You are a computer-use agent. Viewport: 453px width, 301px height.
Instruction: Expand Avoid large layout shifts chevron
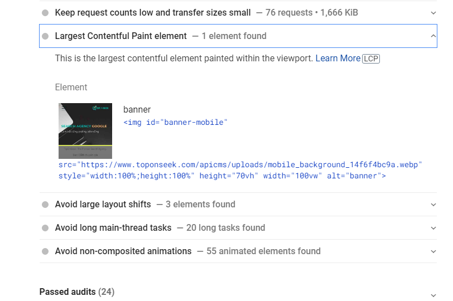pos(433,205)
